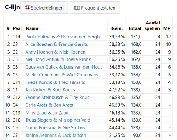This screenshot has height=140, width=177.
Task: Open the Spelverdelingen button
Action: tap(44, 8)
